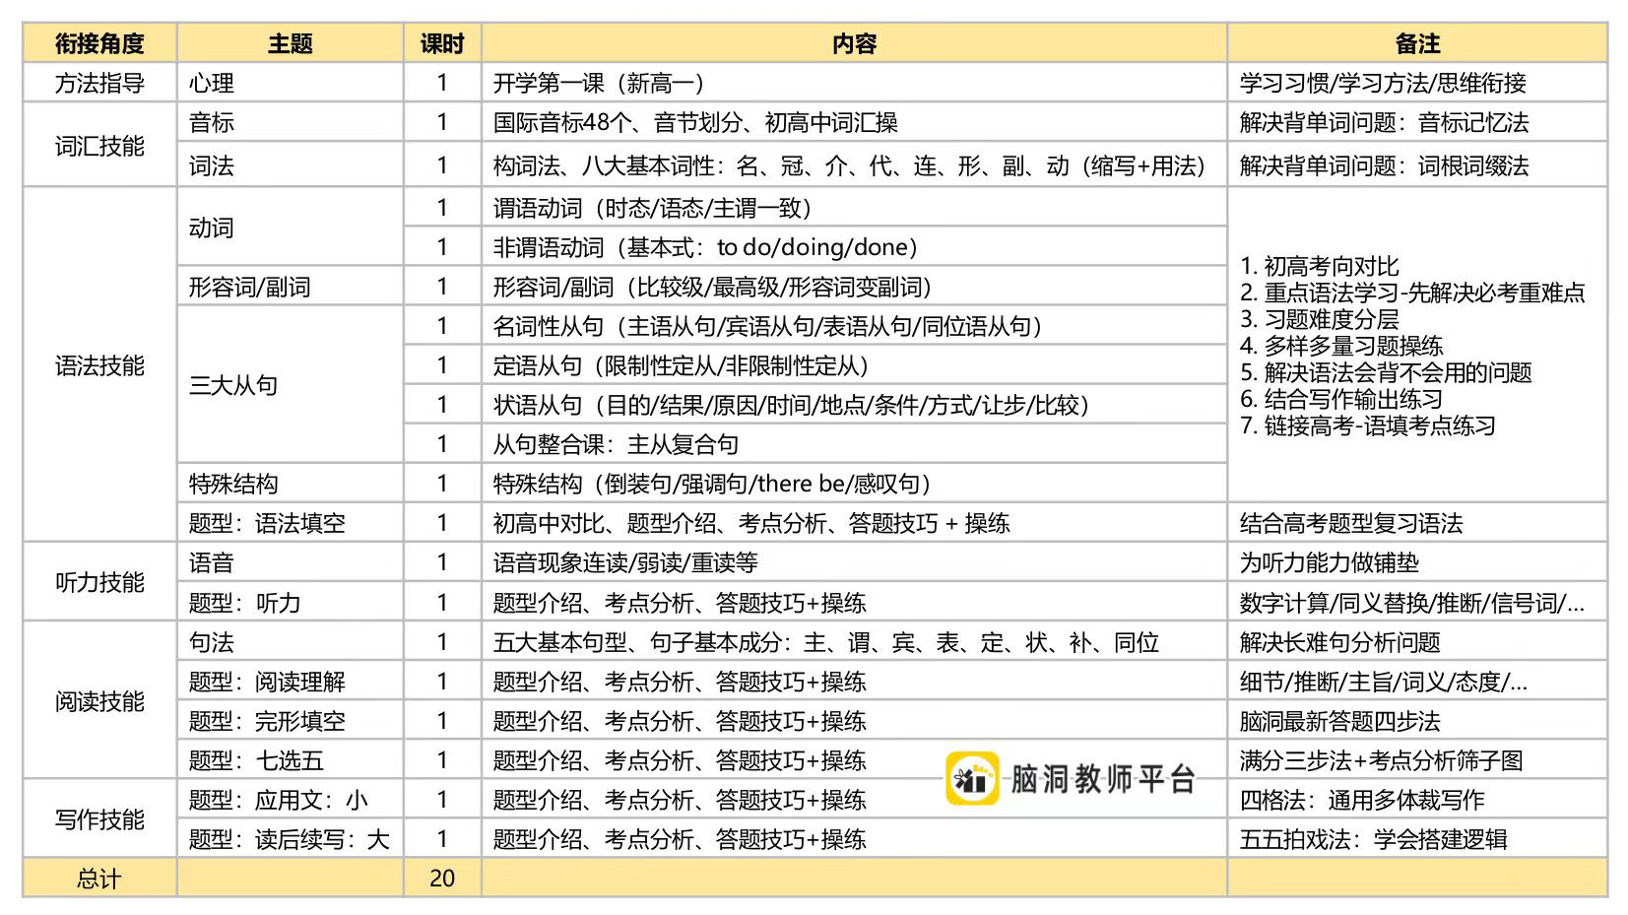Select the 听力技能 cell
The image size is (1628, 915).
(x=99, y=581)
